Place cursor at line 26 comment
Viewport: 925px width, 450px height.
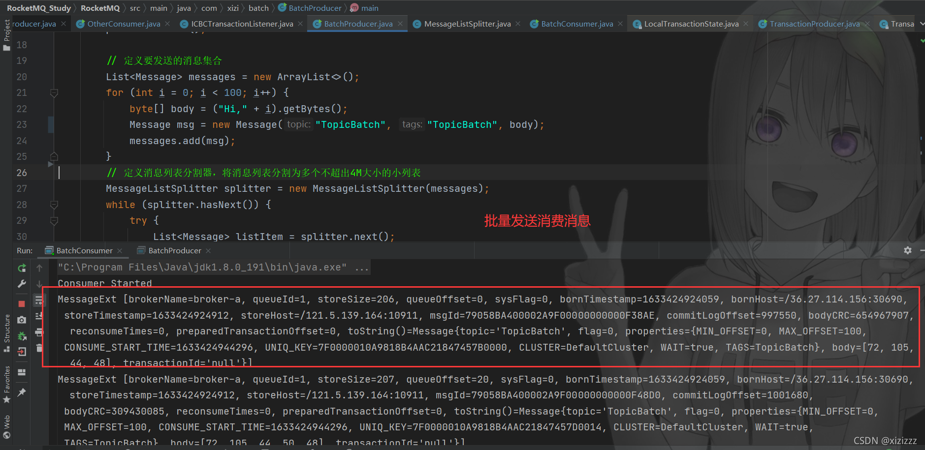[x=264, y=173]
